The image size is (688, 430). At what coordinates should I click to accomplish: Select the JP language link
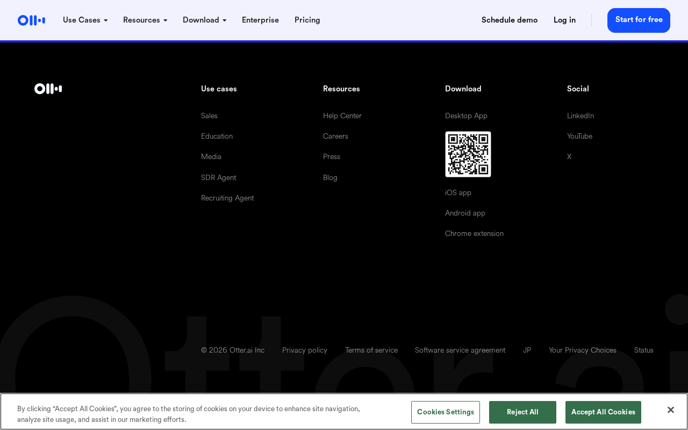point(527,350)
